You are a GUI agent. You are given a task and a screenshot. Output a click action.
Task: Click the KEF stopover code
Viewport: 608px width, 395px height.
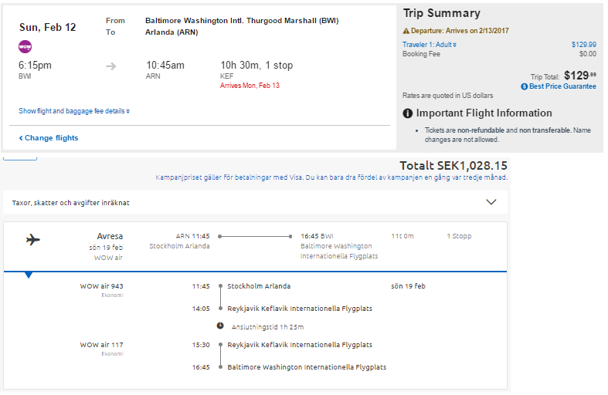227,76
